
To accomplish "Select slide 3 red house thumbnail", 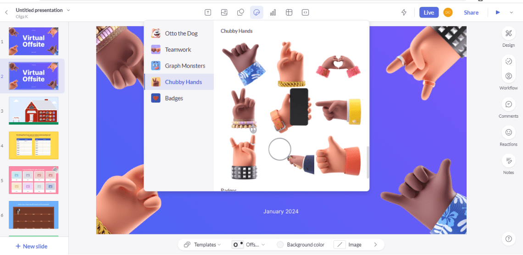I will (x=33, y=110).
